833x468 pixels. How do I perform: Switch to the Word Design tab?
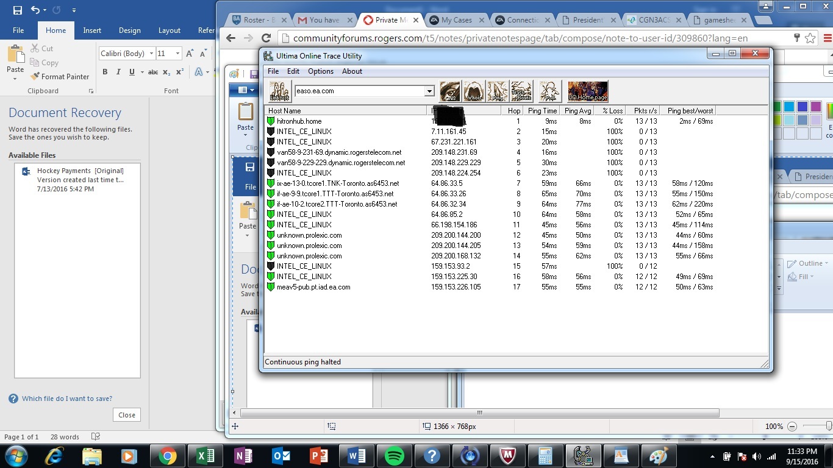[129, 30]
